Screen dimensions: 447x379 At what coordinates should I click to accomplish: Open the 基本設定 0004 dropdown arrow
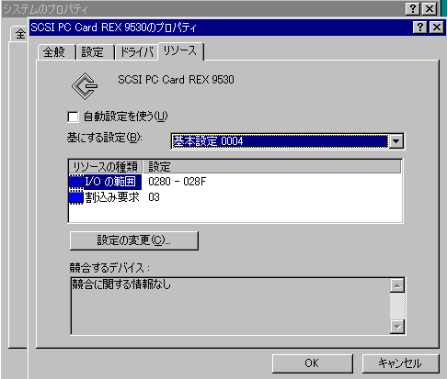click(396, 141)
